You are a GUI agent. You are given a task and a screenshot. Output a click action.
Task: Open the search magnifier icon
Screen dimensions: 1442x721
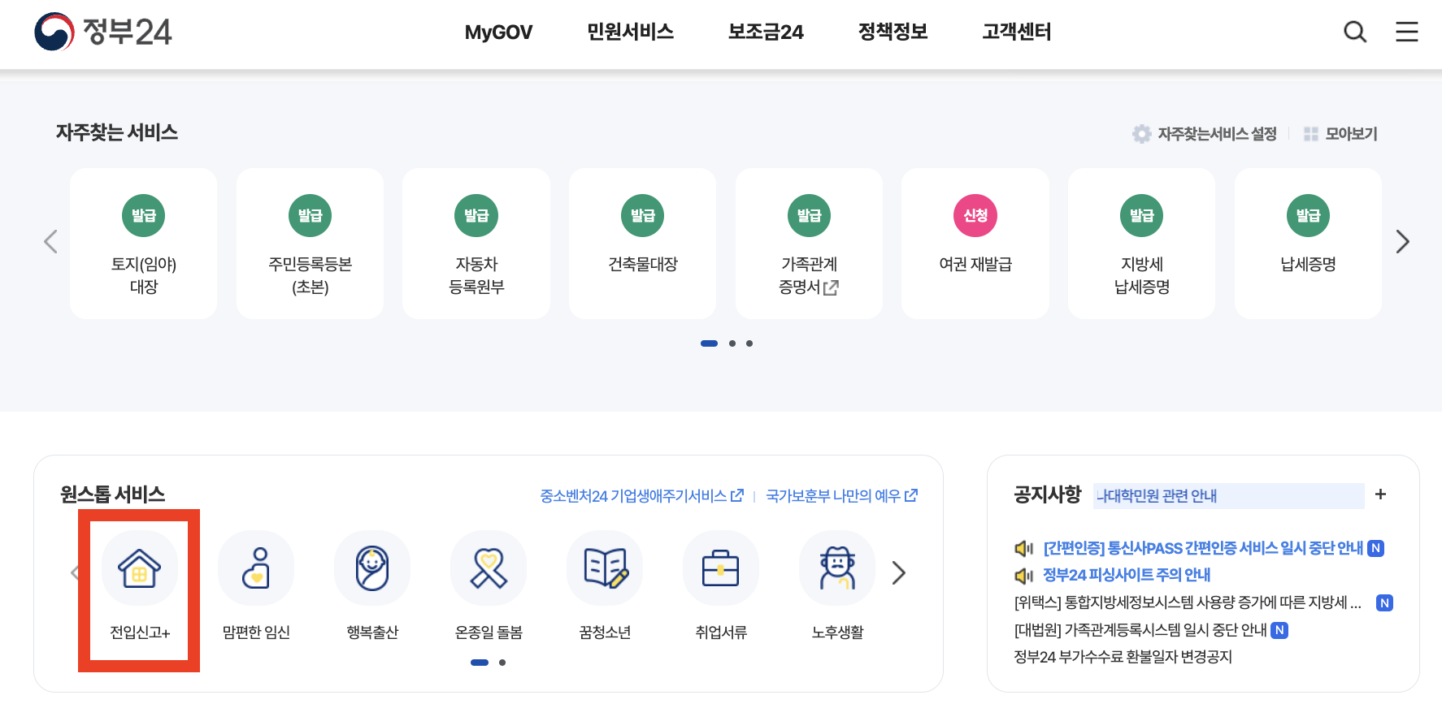click(x=1355, y=32)
